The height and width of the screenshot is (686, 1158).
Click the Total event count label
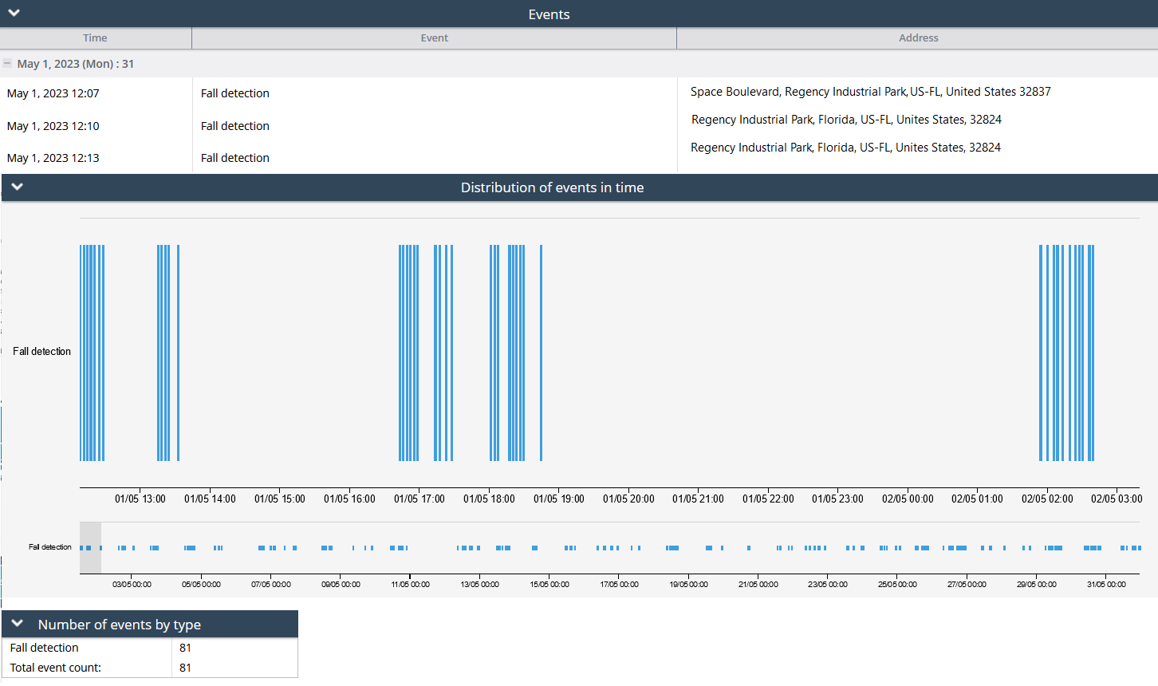[56, 668]
